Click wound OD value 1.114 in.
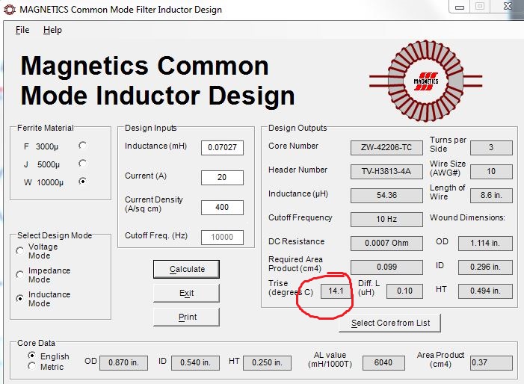 (485, 243)
